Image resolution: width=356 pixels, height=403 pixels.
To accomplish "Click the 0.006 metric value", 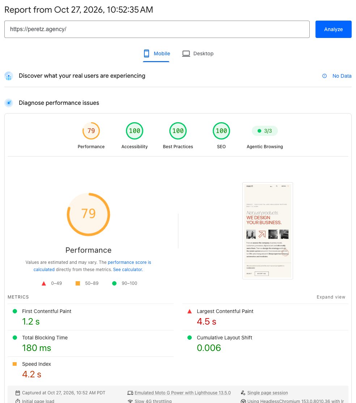I will [x=209, y=348].
